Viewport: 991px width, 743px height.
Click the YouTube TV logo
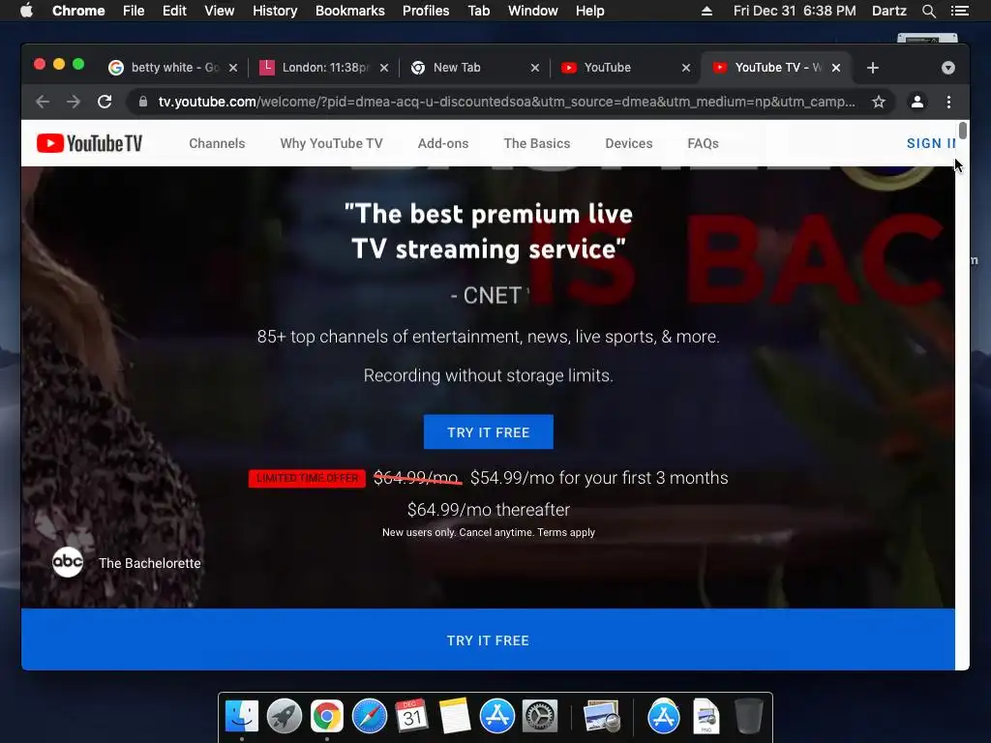click(x=89, y=143)
